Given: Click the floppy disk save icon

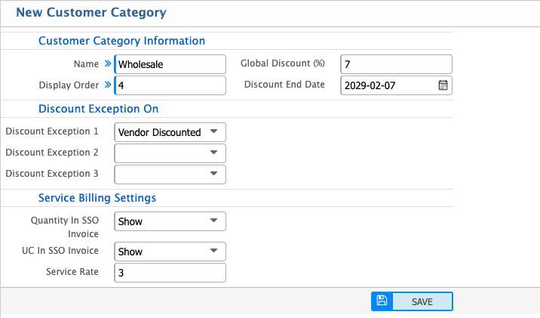Looking at the screenshot, I should (x=382, y=301).
